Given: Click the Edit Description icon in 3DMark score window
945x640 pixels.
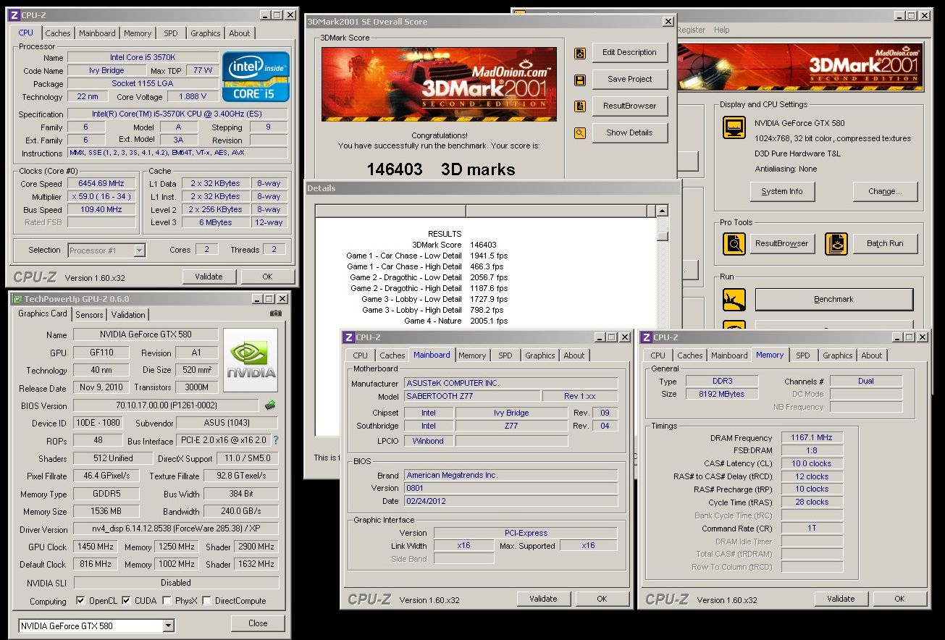Looking at the screenshot, I should (x=580, y=53).
